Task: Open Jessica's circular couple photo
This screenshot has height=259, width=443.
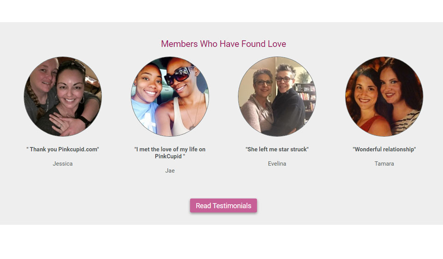Action: coord(63,96)
